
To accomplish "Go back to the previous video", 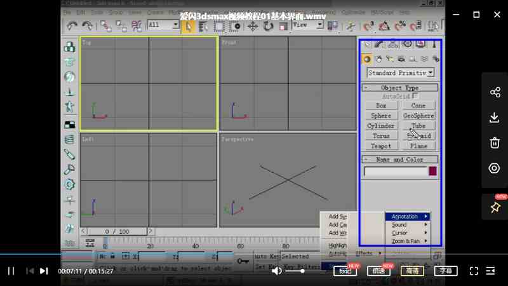I will [29, 271].
